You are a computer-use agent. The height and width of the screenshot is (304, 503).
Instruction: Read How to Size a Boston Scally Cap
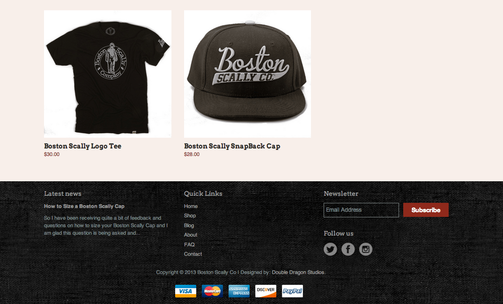84,206
